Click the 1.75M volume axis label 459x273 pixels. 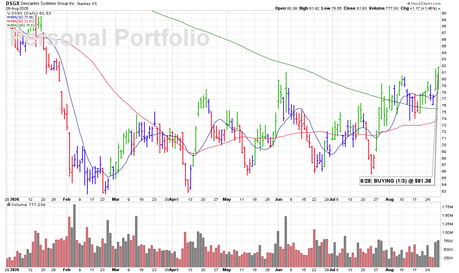tap(448, 207)
